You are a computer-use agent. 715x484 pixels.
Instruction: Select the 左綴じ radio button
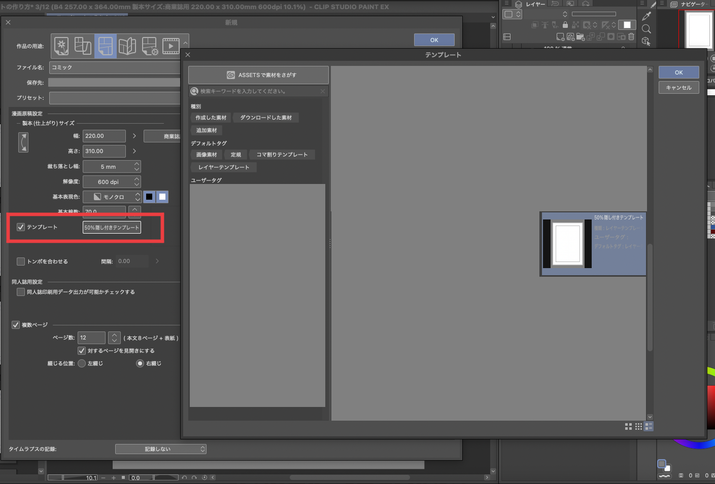pyautogui.click(x=82, y=363)
